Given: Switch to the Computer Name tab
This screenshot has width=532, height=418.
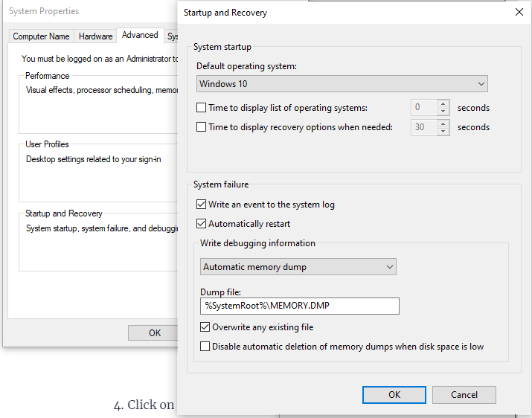Looking at the screenshot, I should click(42, 36).
